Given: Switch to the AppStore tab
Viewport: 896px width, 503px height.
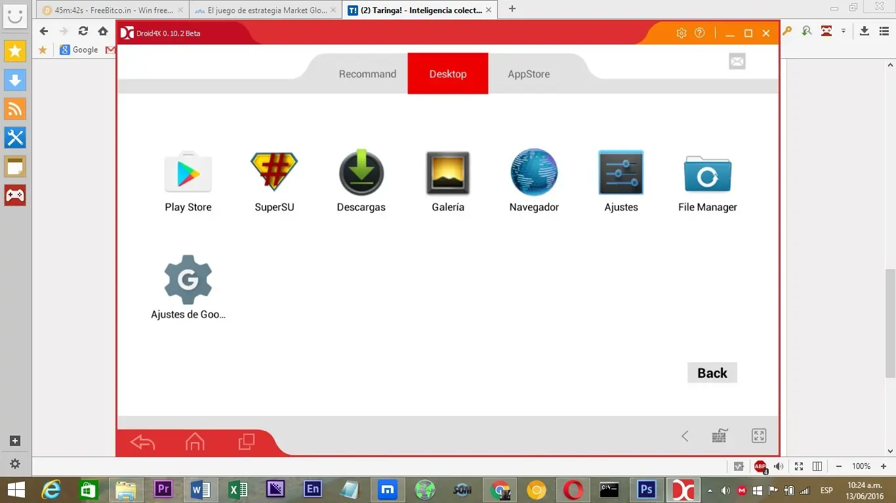Looking at the screenshot, I should tap(529, 74).
